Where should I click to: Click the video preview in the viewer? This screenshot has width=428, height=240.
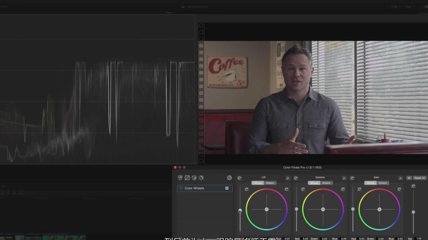coord(316,97)
